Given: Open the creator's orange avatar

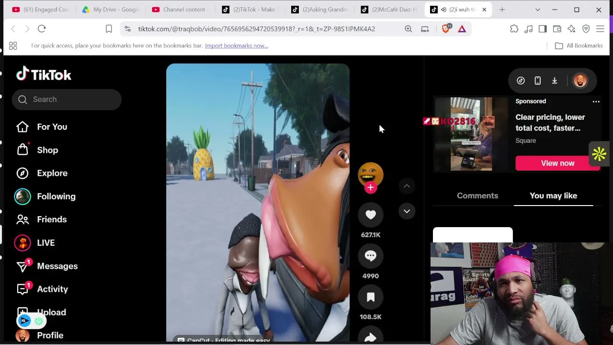Looking at the screenshot, I should click(x=371, y=174).
